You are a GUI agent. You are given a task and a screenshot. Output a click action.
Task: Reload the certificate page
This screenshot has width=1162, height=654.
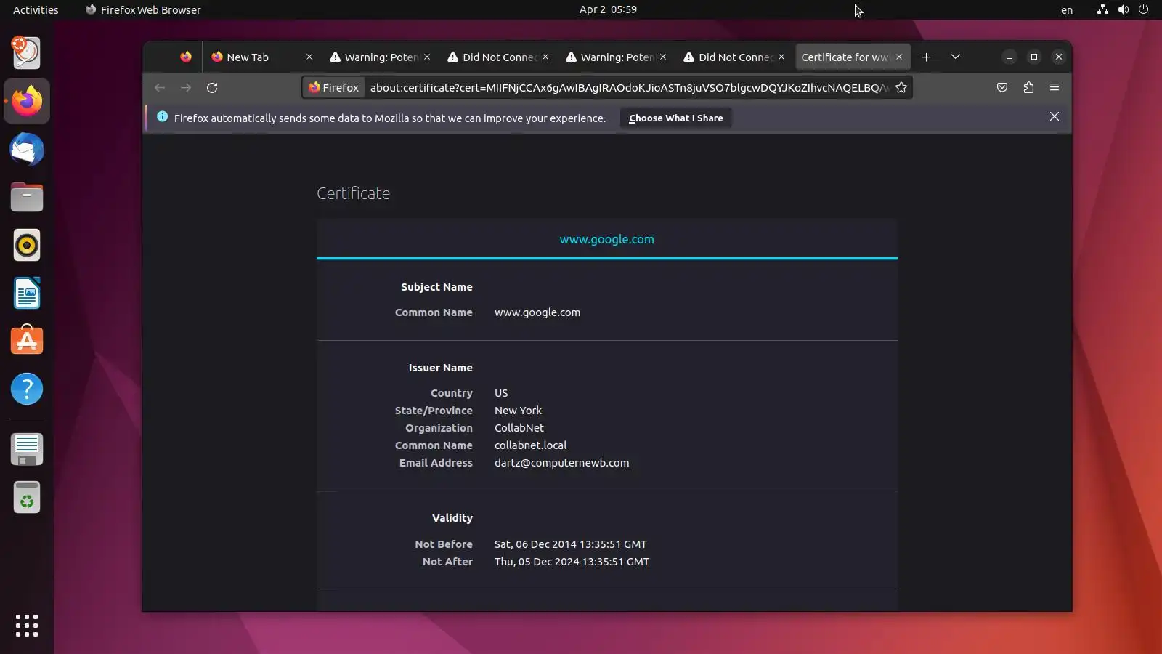(x=212, y=88)
